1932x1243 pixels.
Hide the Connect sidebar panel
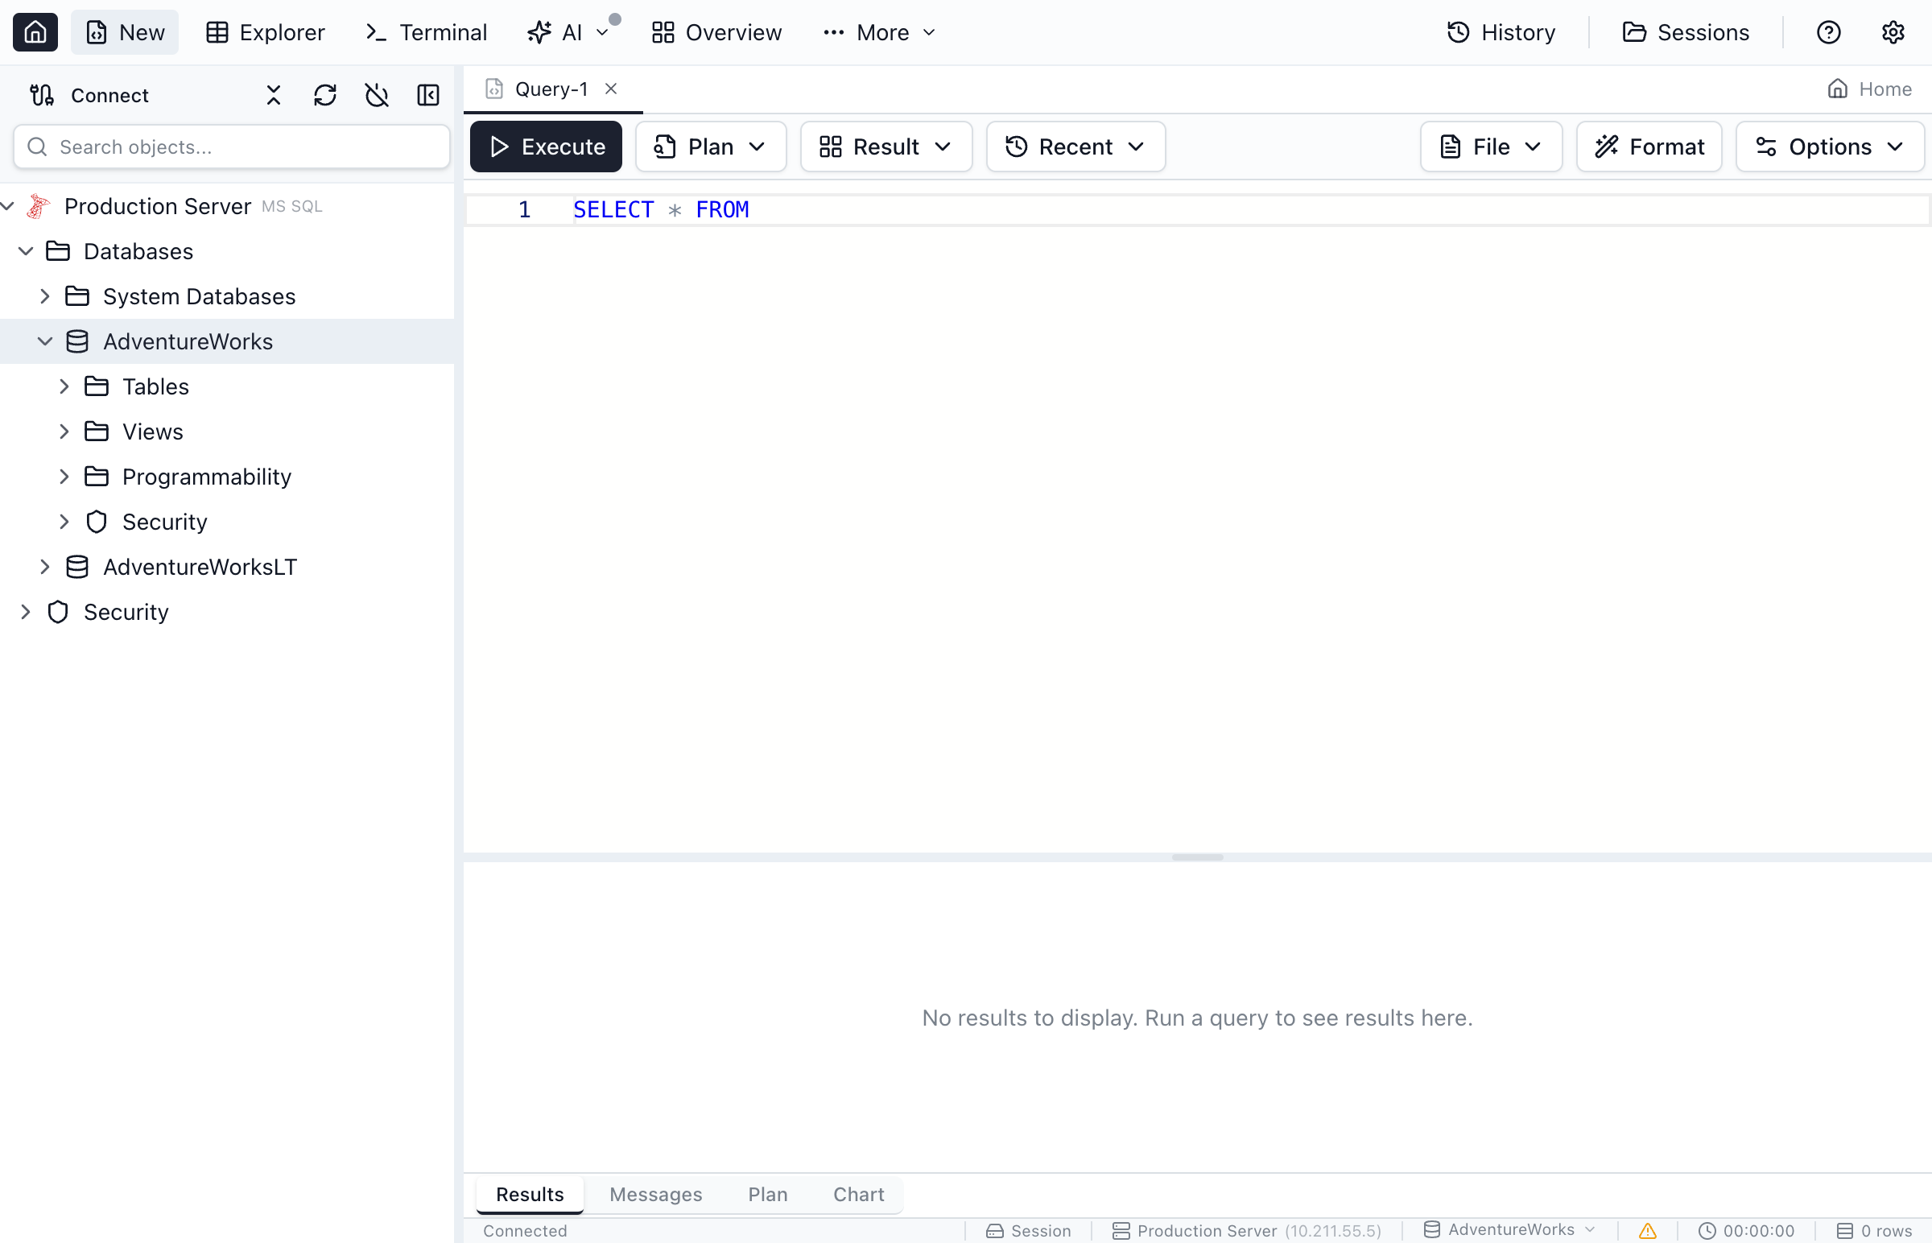427,94
